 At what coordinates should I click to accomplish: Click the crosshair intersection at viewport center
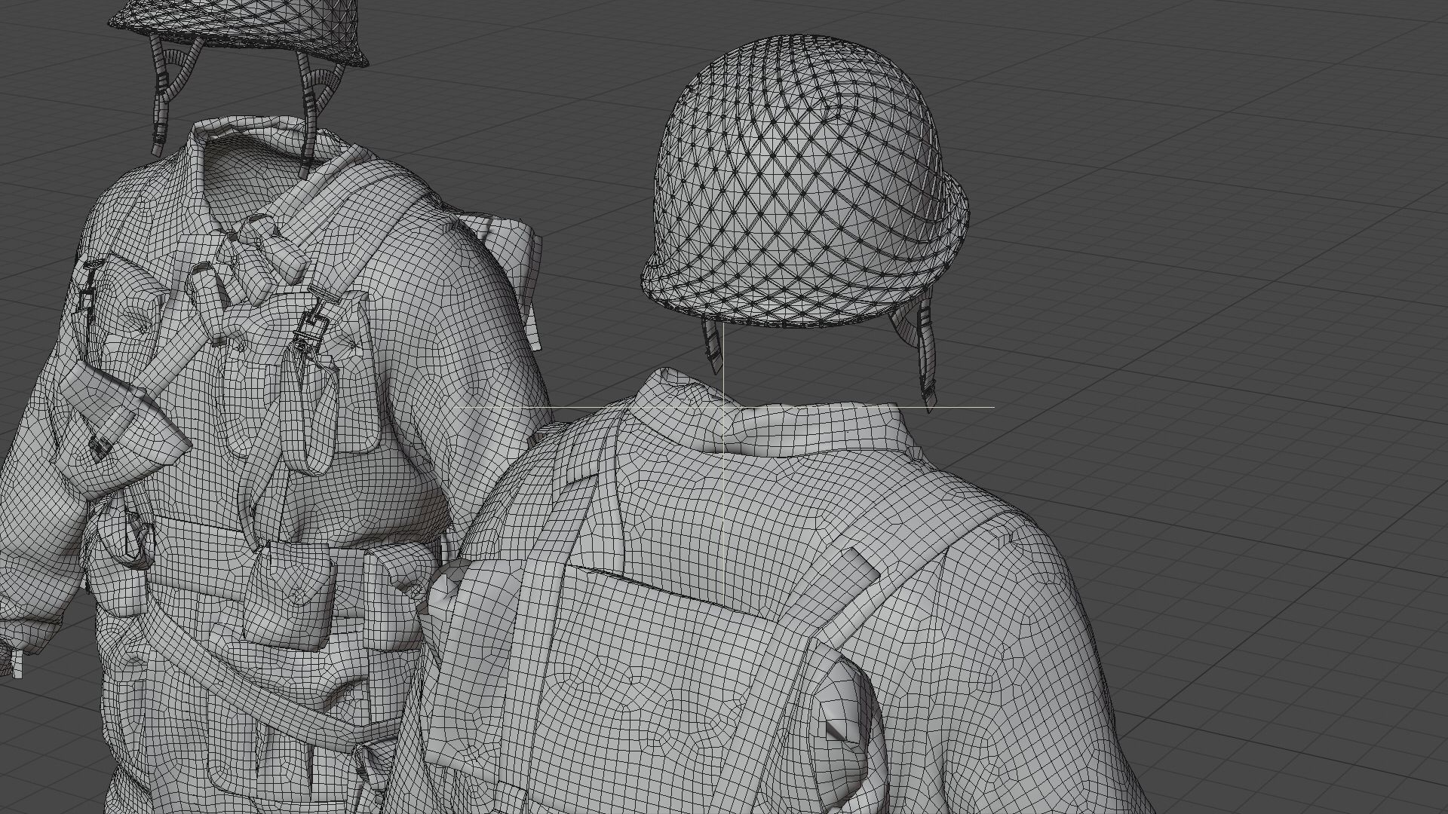(724, 407)
